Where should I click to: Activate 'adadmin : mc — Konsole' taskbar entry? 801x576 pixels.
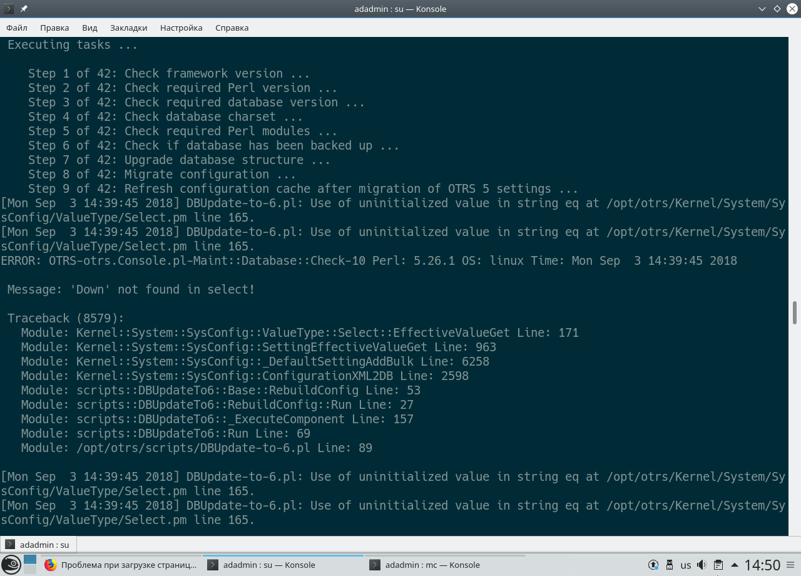[446, 565]
